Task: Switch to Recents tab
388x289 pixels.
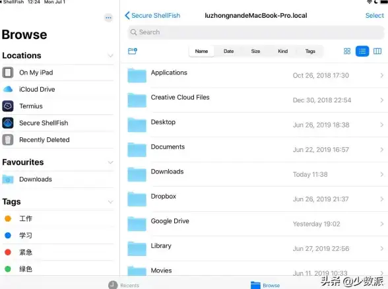Action: pyautogui.click(x=124, y=285)
